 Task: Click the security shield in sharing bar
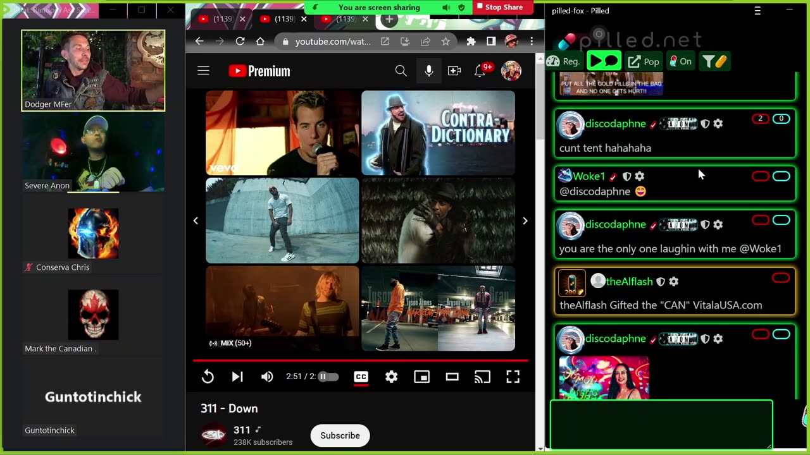461,8
